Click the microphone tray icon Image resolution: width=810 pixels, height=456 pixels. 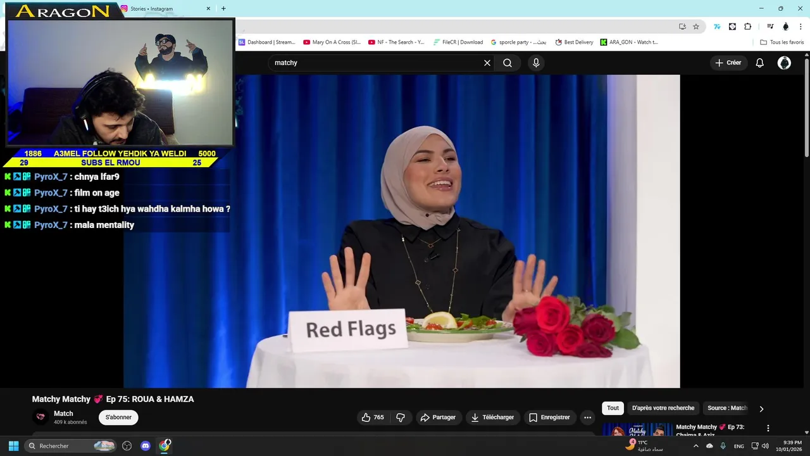(x=723, y=446)
